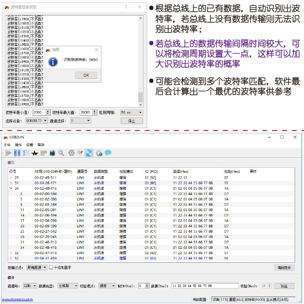Click the 发送 button
This screenshot has width=304, height=304.
click(284, 286)
